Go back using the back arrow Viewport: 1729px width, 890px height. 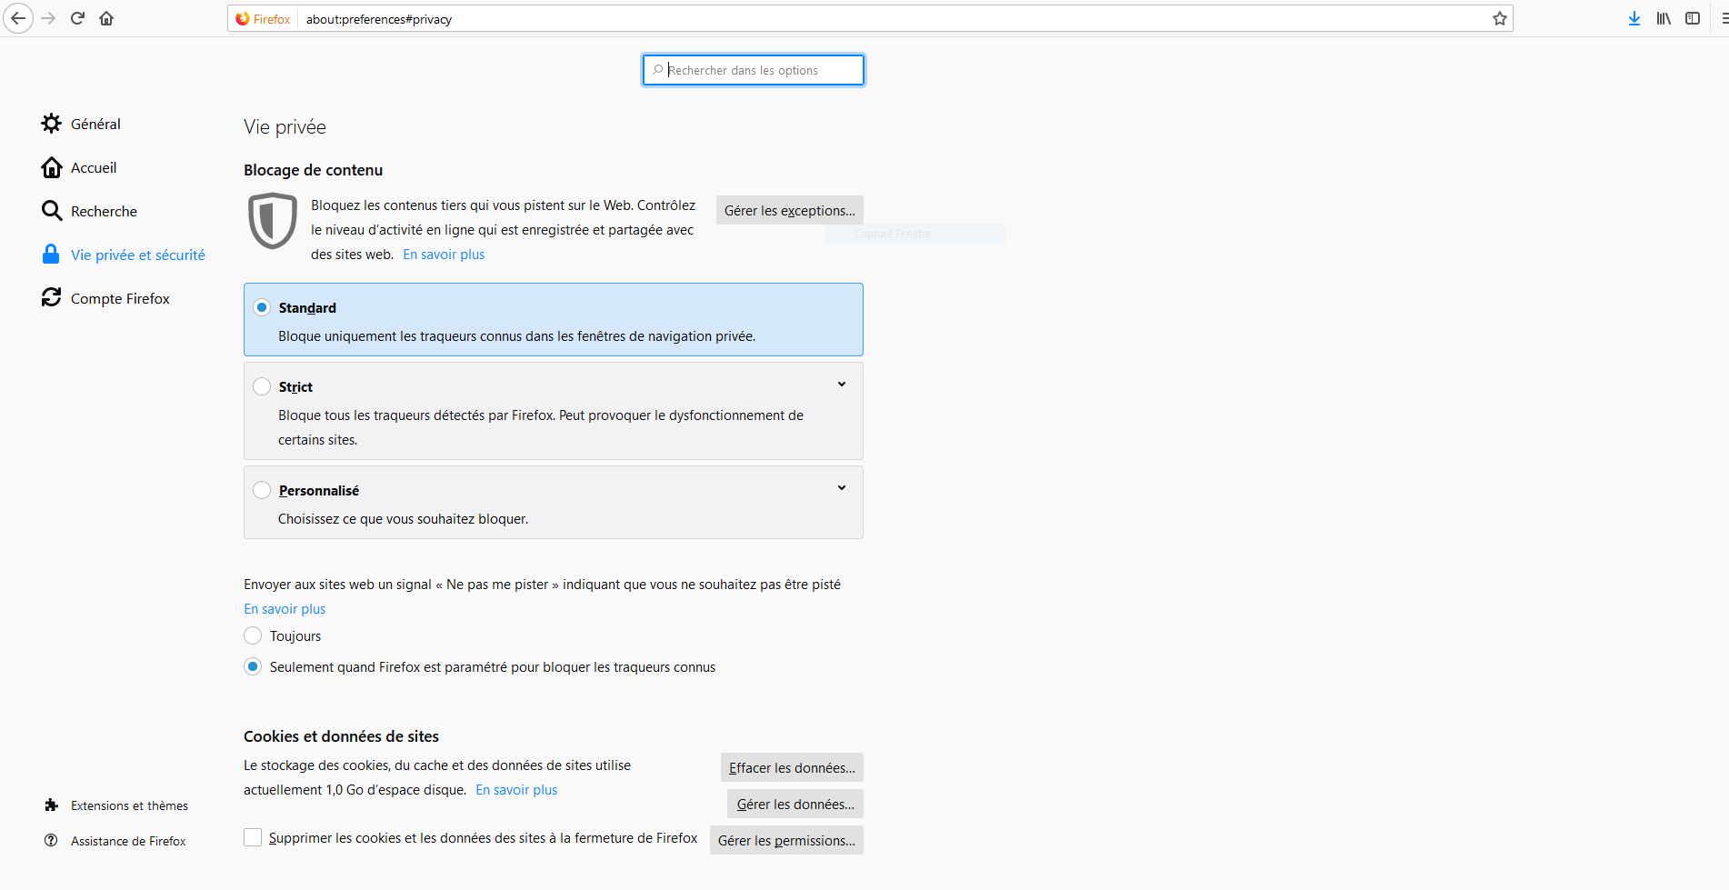coord(18,18)
